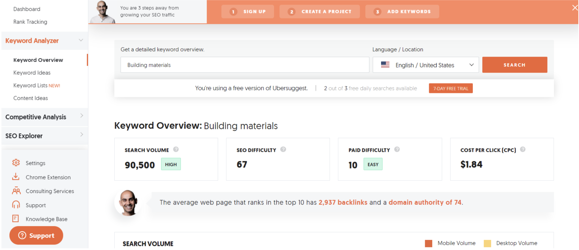This screenshot has width=579, height=250.
Task: Expand the Competitive Analysis section
Action: (x=81, y=116)
